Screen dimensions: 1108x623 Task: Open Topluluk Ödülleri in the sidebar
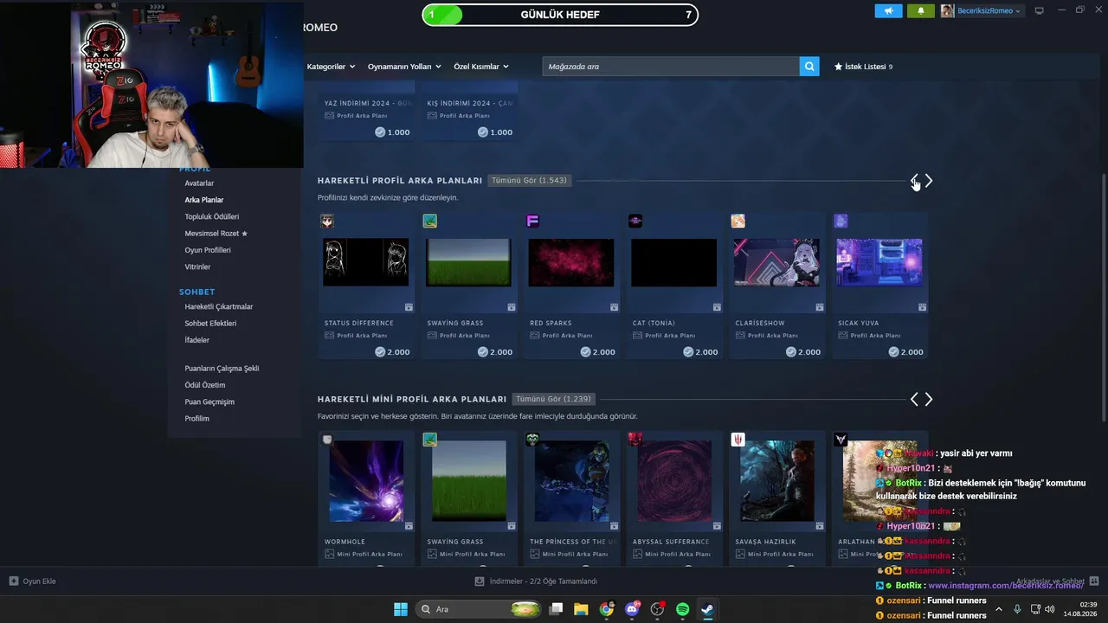click(212, 216)
